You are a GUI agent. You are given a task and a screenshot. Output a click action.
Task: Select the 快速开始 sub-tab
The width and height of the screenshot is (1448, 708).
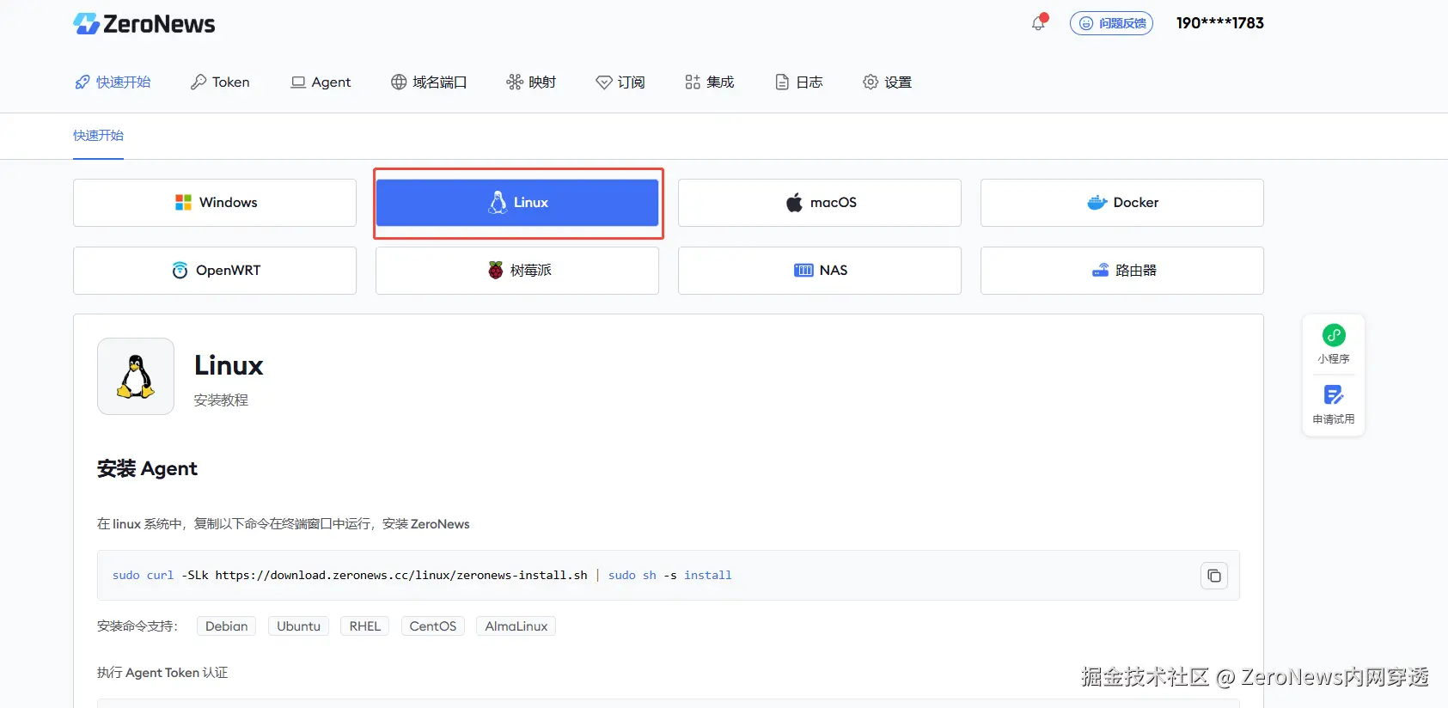click(98, 136)
